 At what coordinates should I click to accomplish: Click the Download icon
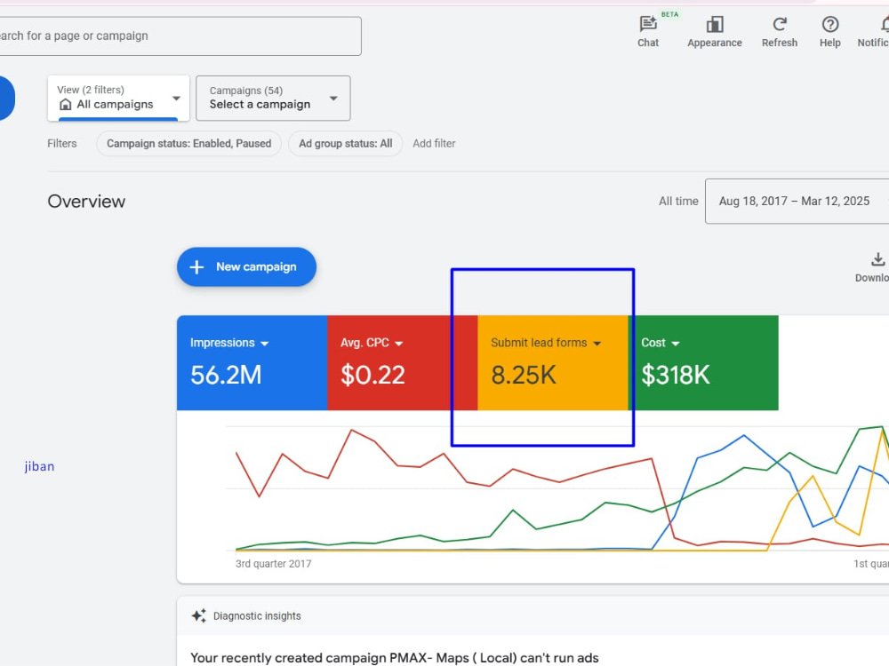877,259
